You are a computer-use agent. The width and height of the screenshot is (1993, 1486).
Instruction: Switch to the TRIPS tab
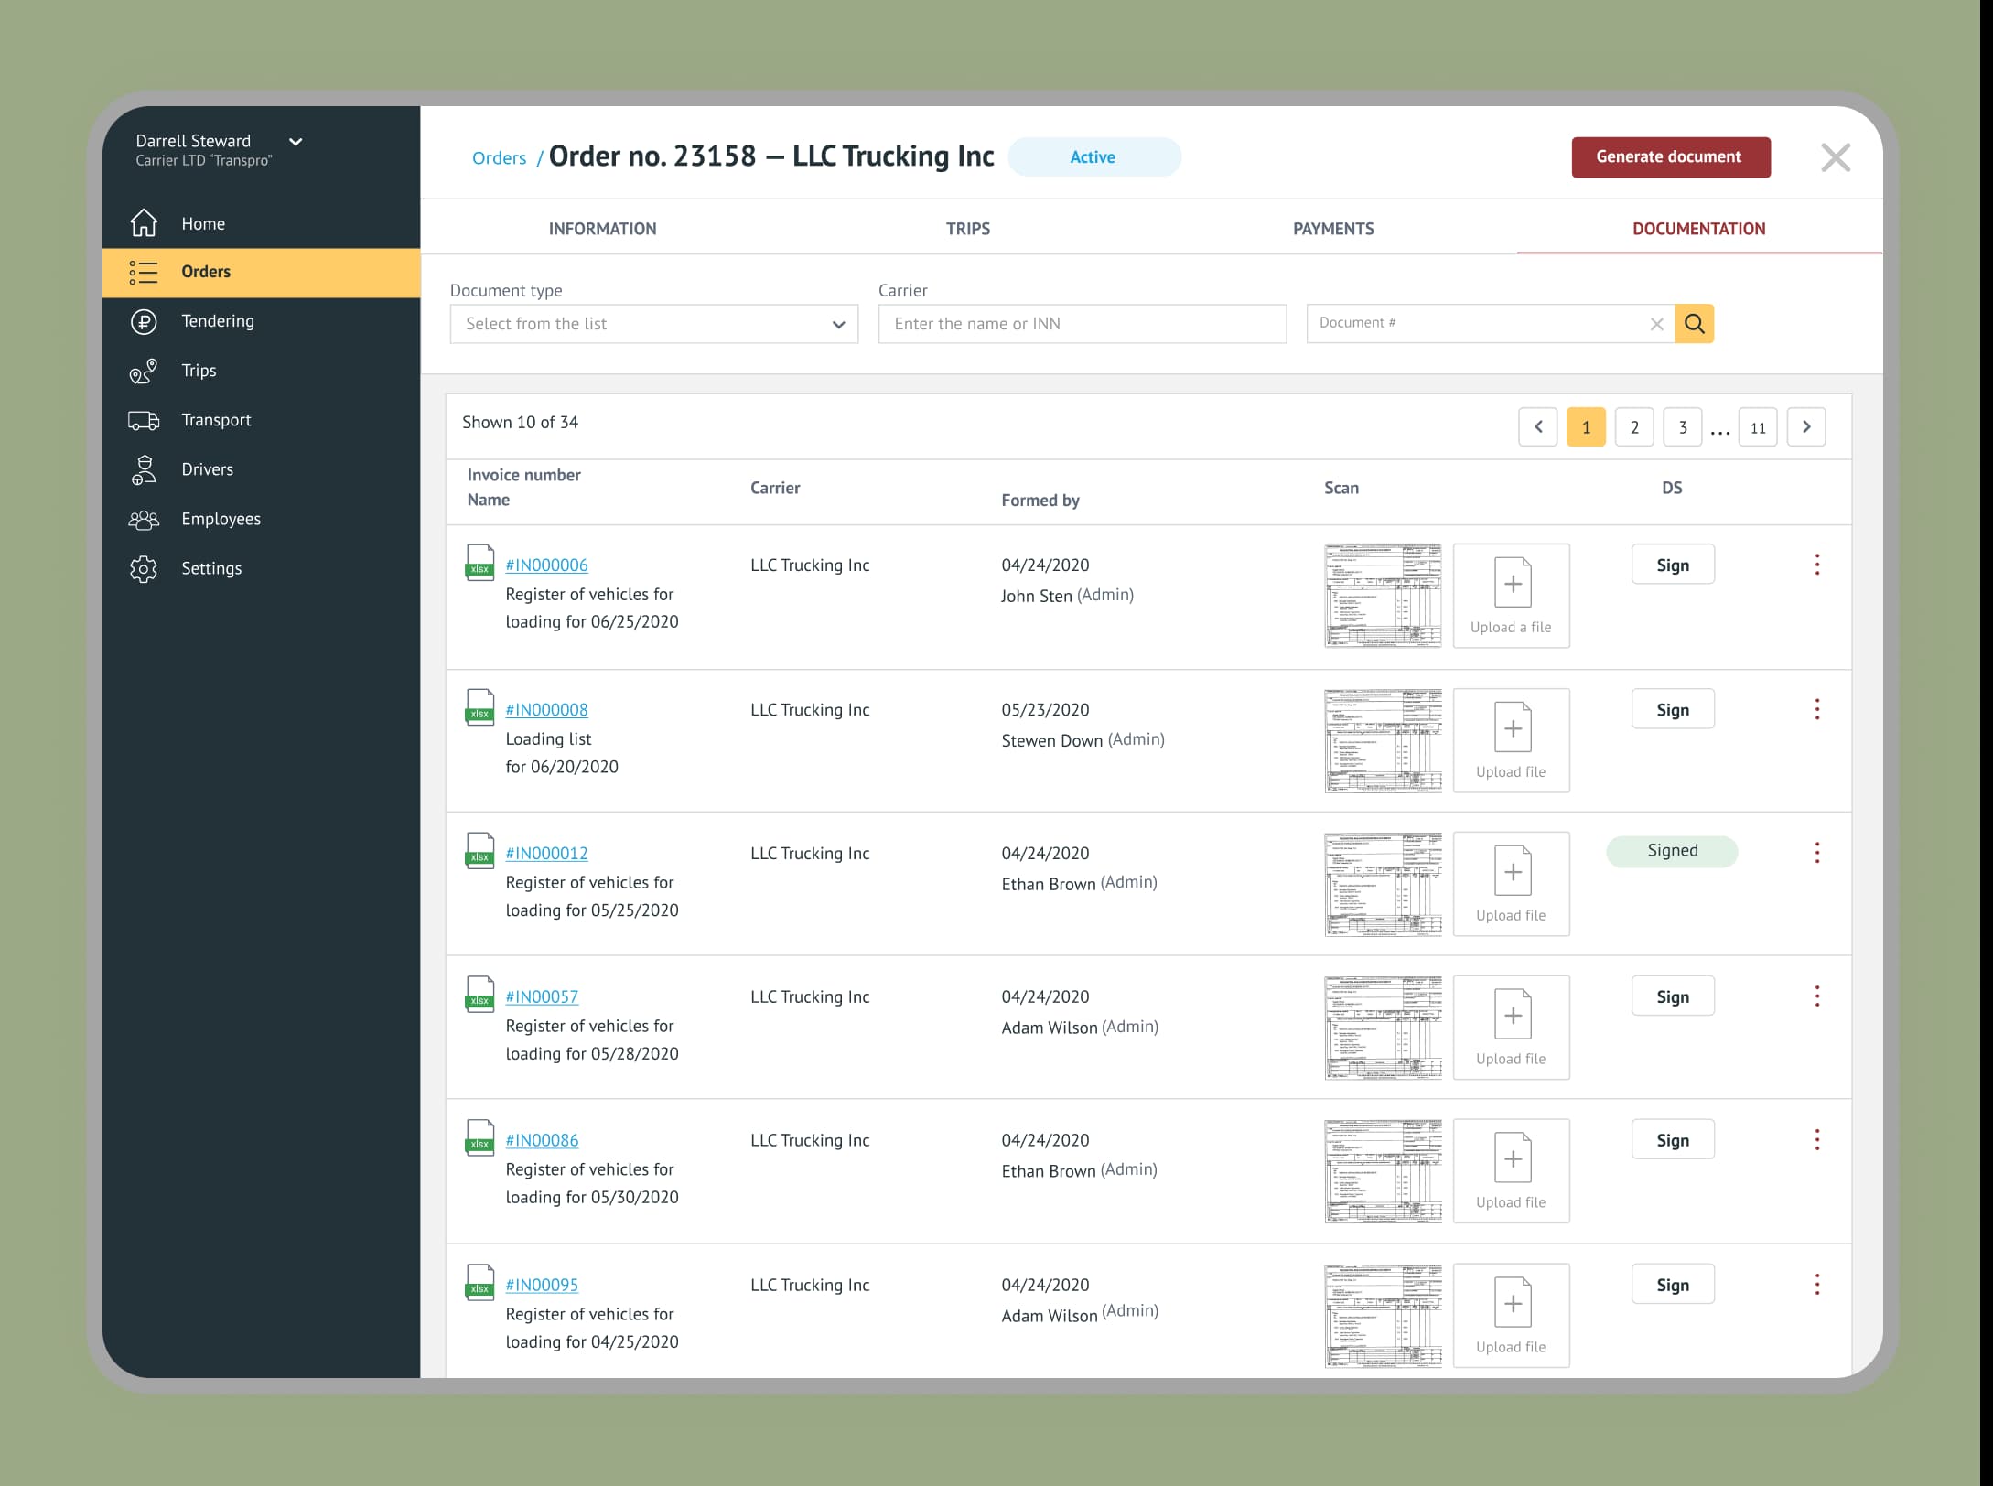coord(968,229)
